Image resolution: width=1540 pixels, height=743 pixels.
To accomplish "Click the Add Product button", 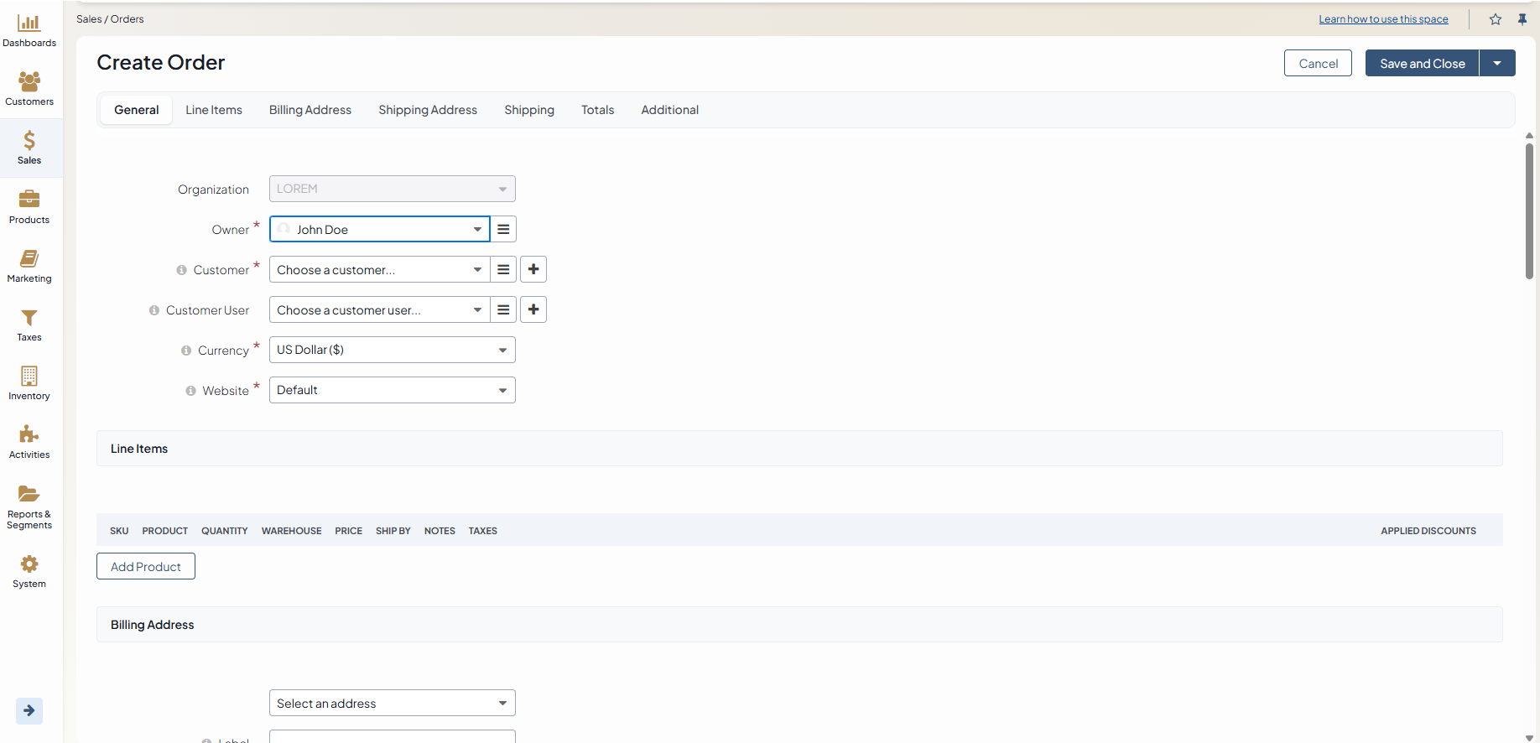I will tap(146, 566).
